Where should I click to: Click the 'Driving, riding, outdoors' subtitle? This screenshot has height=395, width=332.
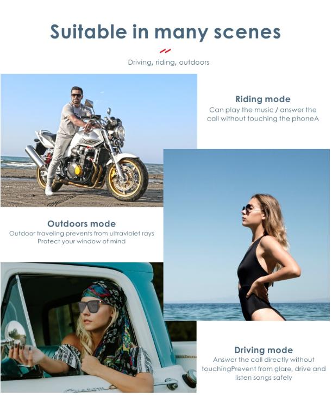[x=168, y=62]
